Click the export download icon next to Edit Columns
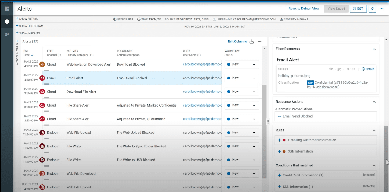The image size is (389, 192). (252, 42)
